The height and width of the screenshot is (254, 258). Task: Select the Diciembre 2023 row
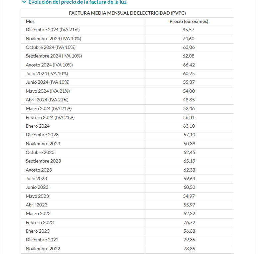pos(127,135)
